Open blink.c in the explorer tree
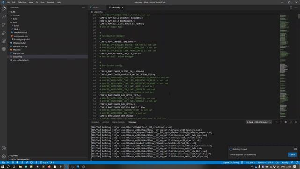 click(x=48, y=29)
